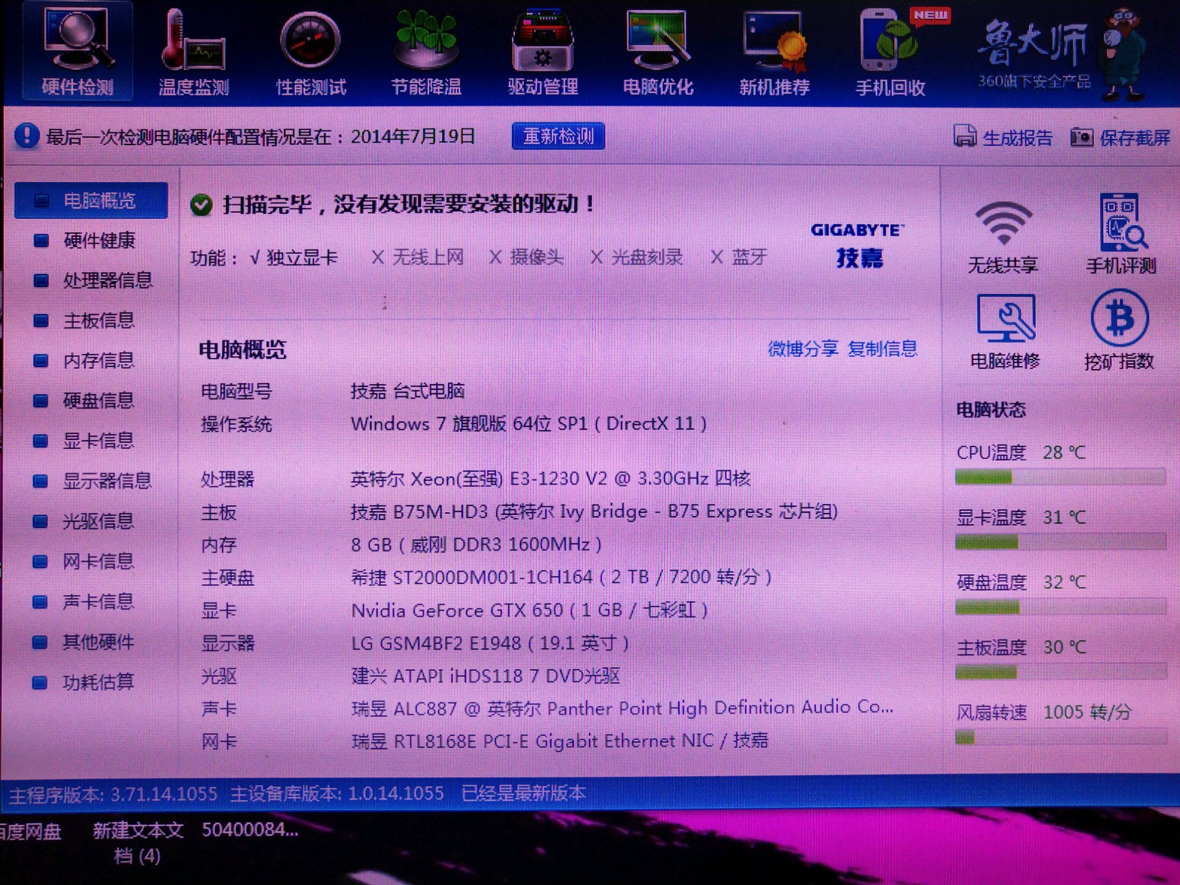This screenshot has height=885, width=1180.
Task: Open 驱动管理 driver management
Action: [543, 51]
